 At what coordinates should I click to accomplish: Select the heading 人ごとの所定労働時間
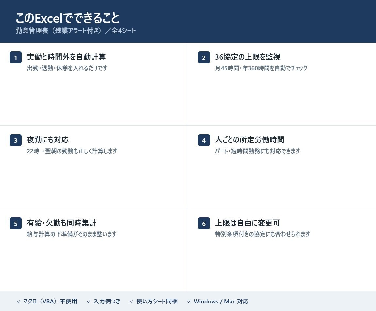click(x=249, y=140)
